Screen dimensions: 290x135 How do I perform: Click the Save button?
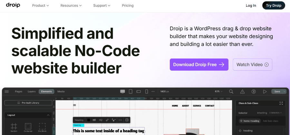pyautogui.click(x=277, y=91)
